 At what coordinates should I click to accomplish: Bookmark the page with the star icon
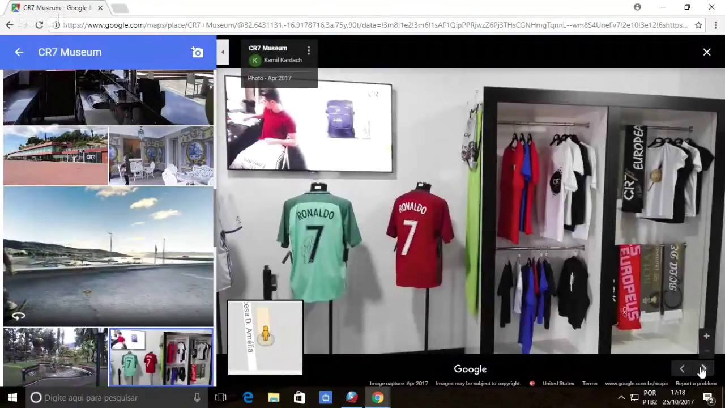click(x=698, y=25)
